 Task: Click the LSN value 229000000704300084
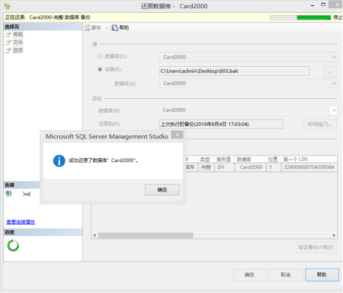point(310,167)
